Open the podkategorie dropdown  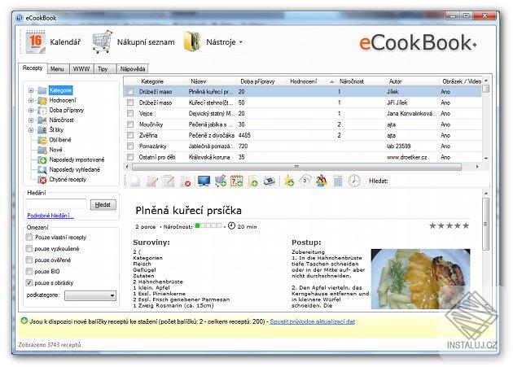pyautogui.click(x=90, y=295)
